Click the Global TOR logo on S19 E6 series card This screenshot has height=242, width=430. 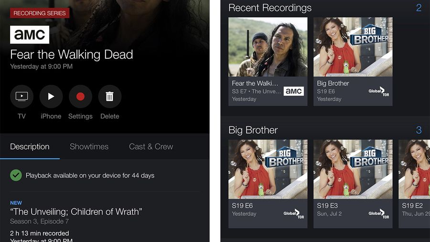tap(294, 214)
